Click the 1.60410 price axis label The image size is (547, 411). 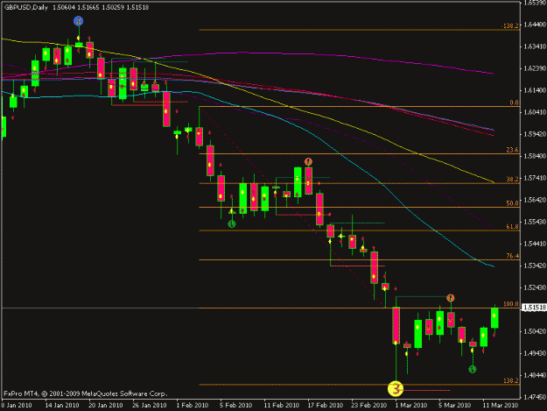(x=534, y=112)
